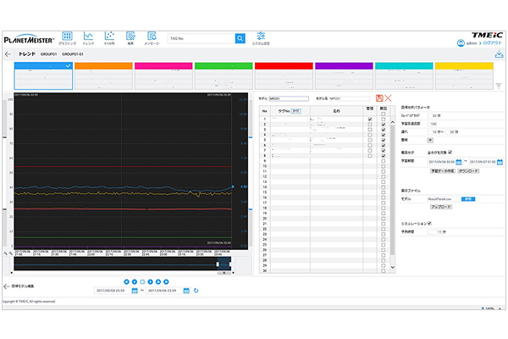508x339 pixels.
Task: Open the グラフィック graphics view icon
Action: (68, 36)
